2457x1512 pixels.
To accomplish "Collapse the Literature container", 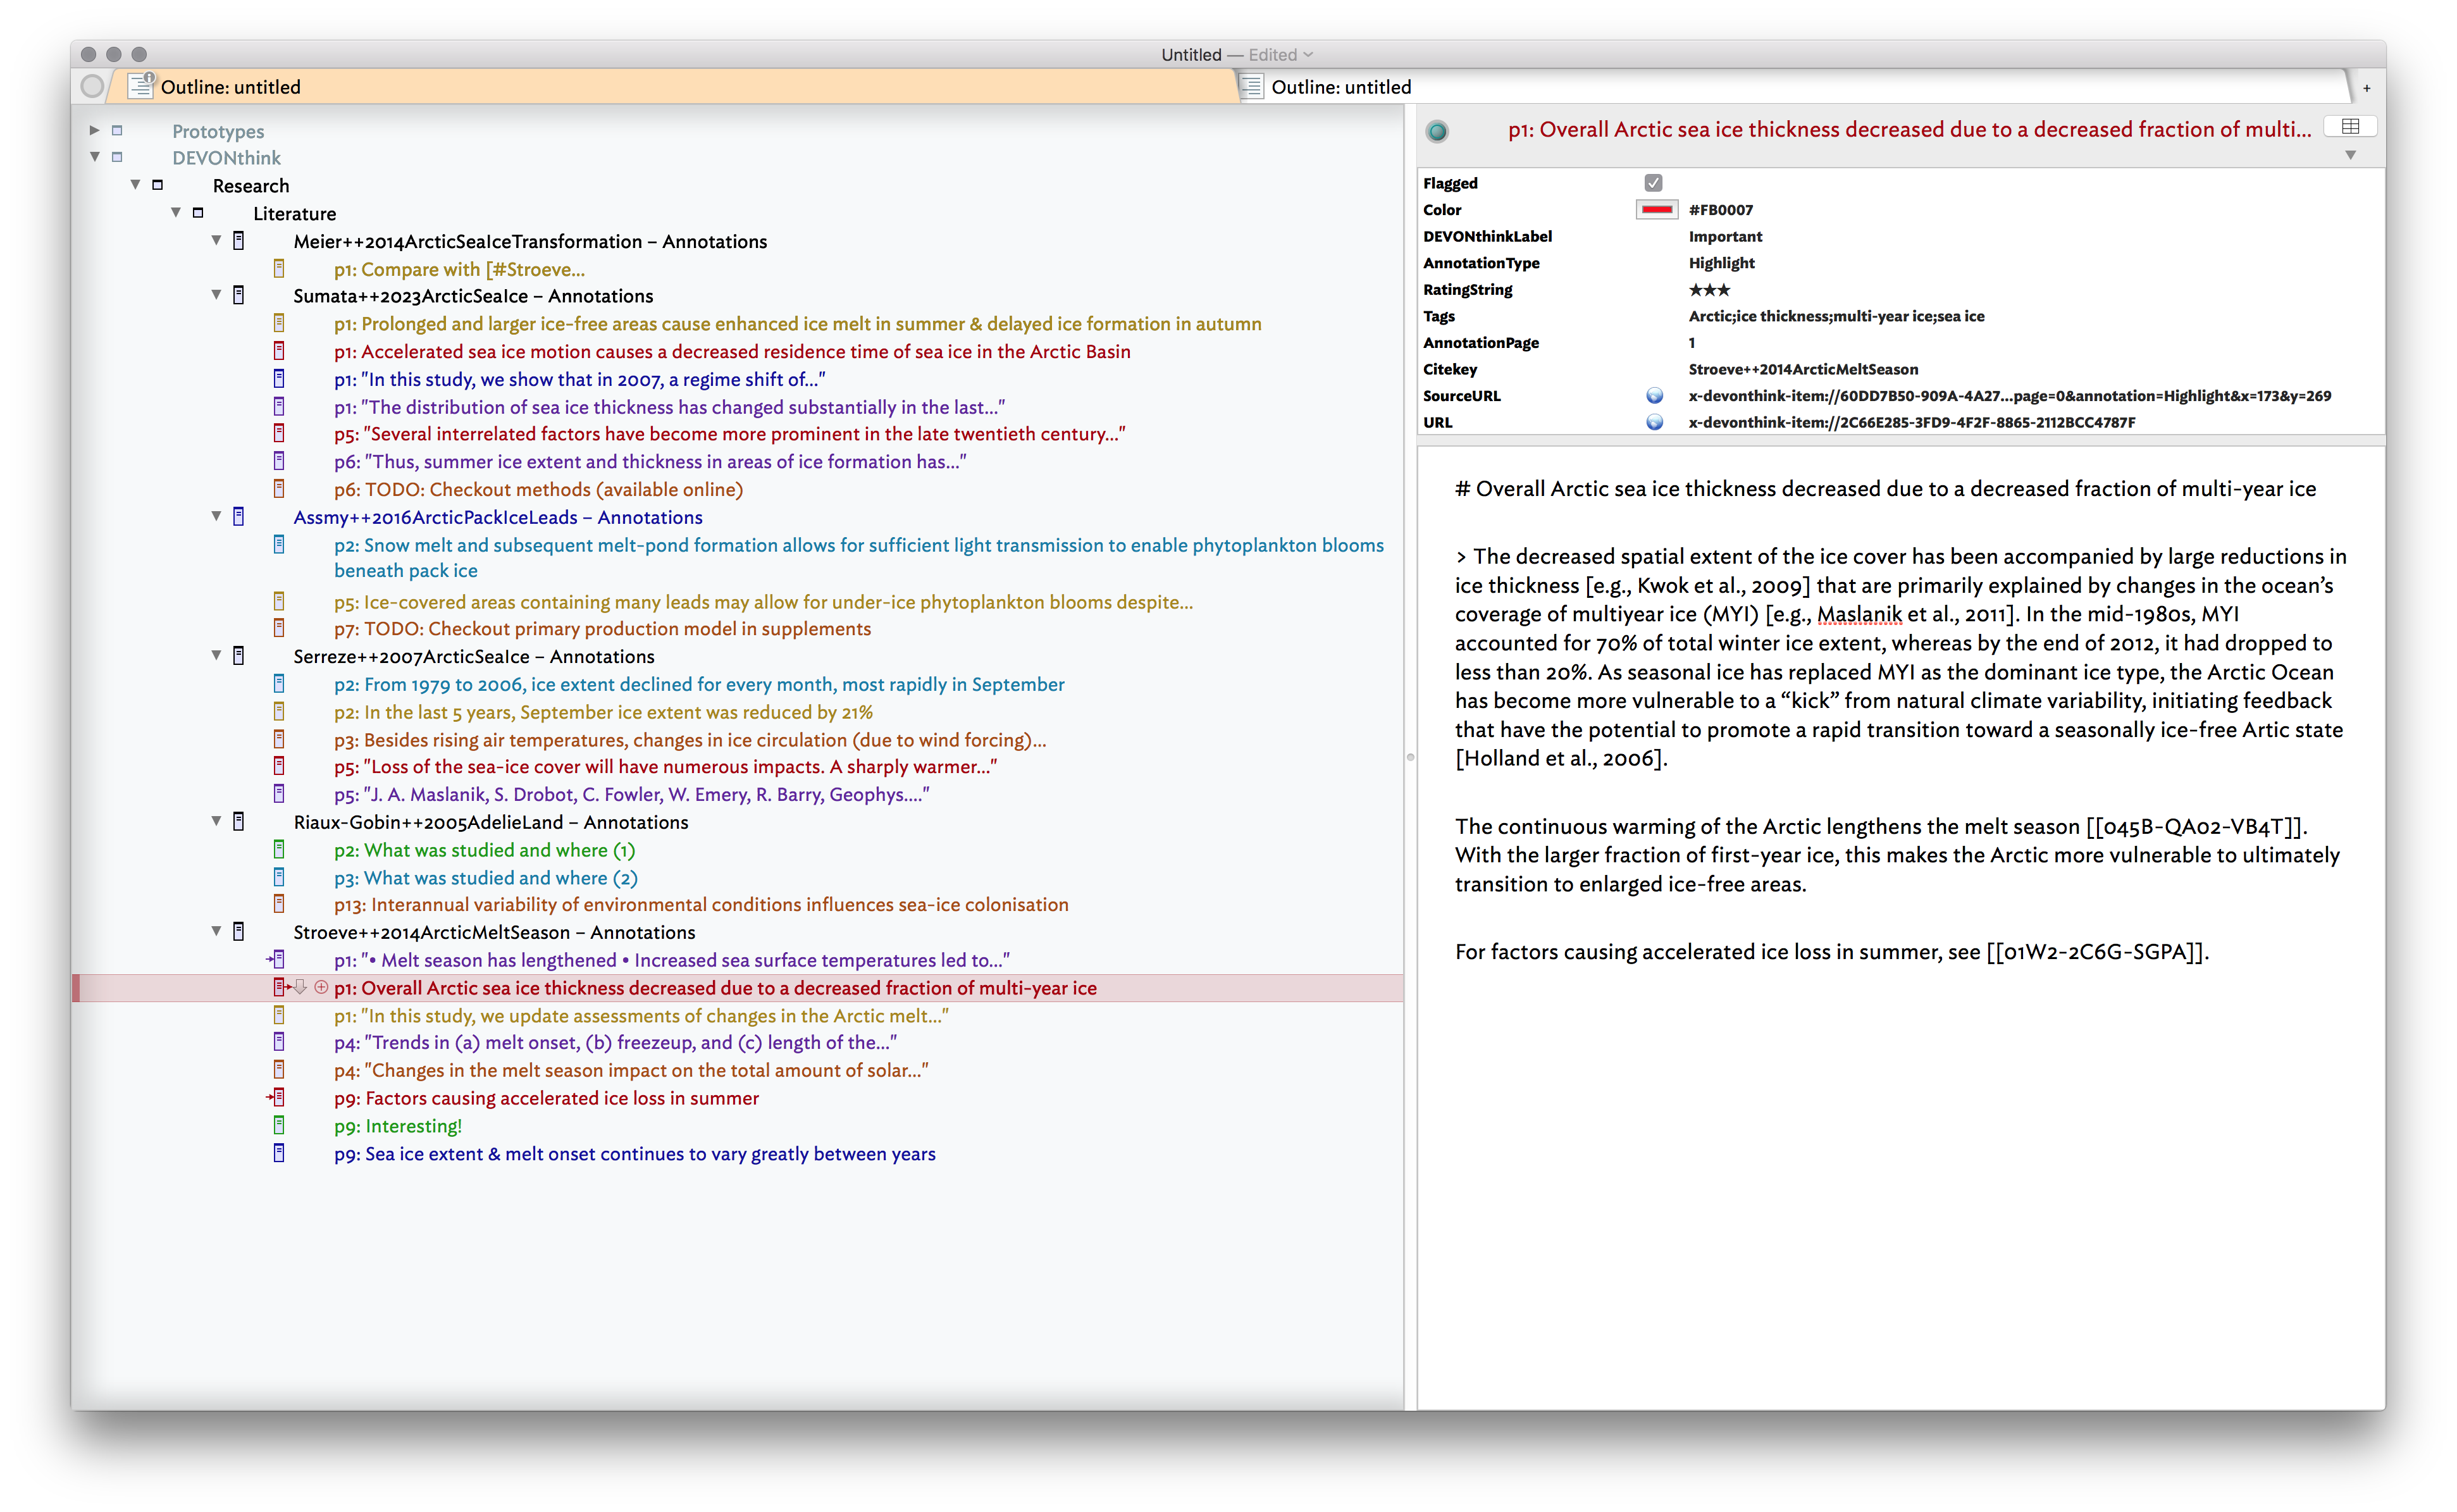I will click(176, 213).
